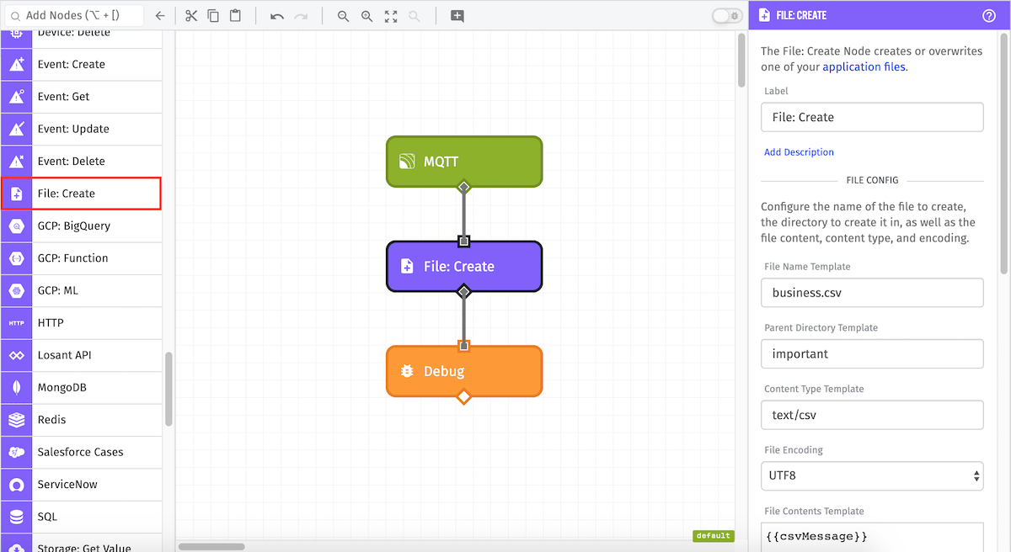Fit workflow to screen icon
Image resolution: width=1011 pixels, height=552 pixels.
[x=390, y=16]
